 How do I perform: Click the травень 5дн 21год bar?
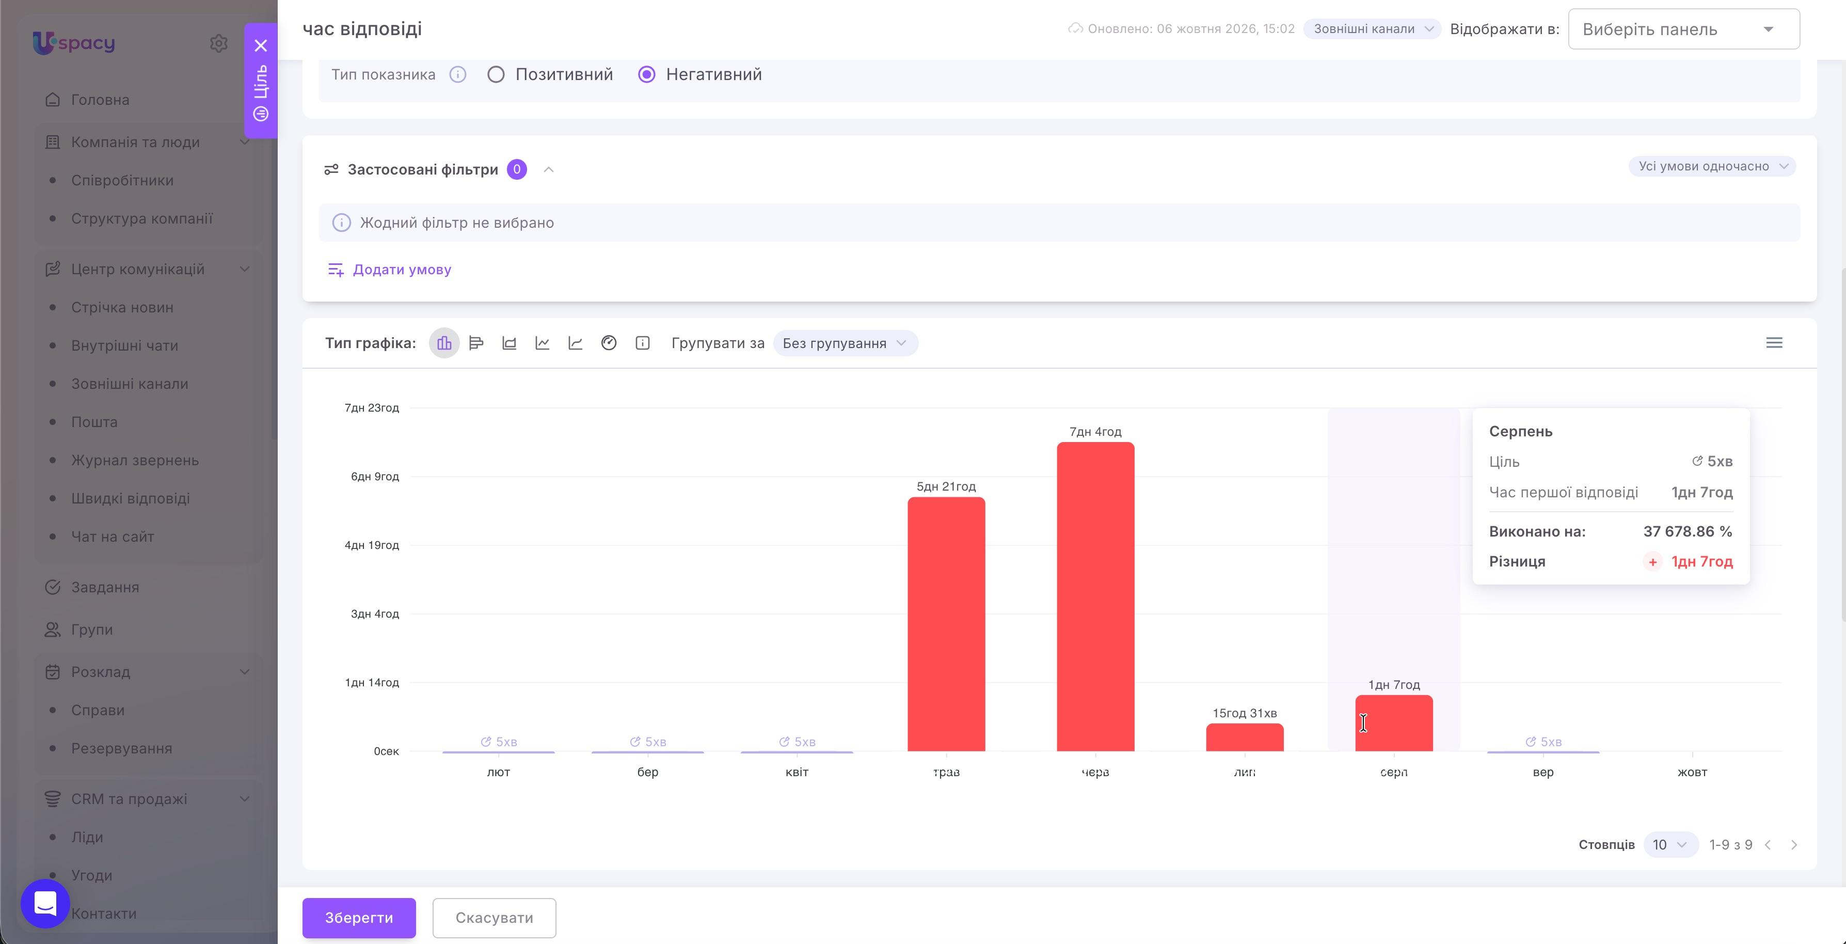pos(947,624)
